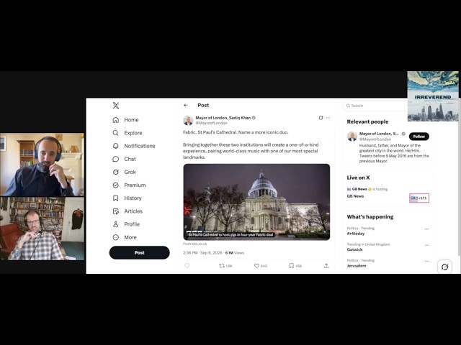The image size is (461, 345).
Task: Click the post timestamp 2:36 PM
Action: tap(202, 252)
